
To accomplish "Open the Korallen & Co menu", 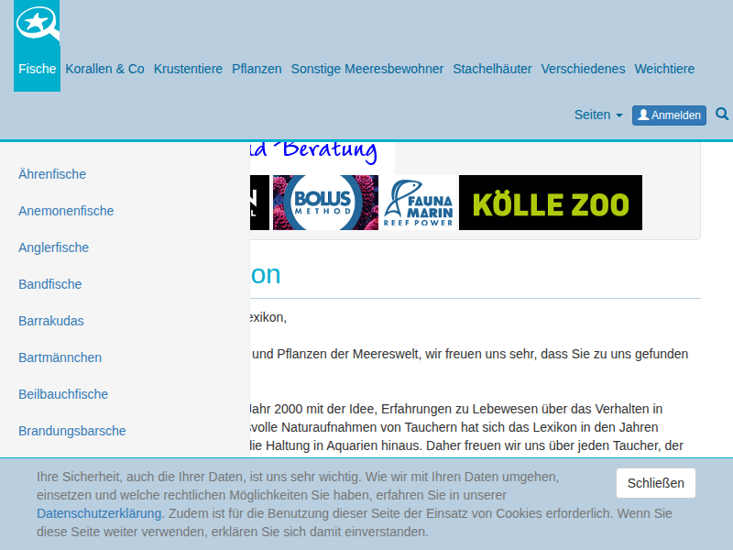I will click(104, 69).
